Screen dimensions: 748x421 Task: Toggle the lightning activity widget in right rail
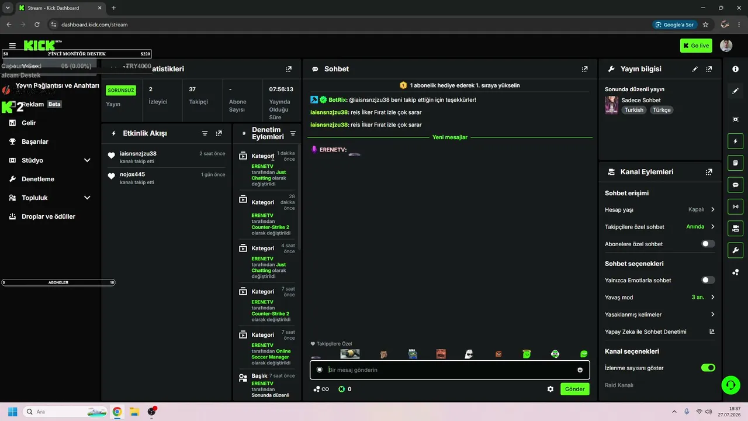(x=735, y=141)
